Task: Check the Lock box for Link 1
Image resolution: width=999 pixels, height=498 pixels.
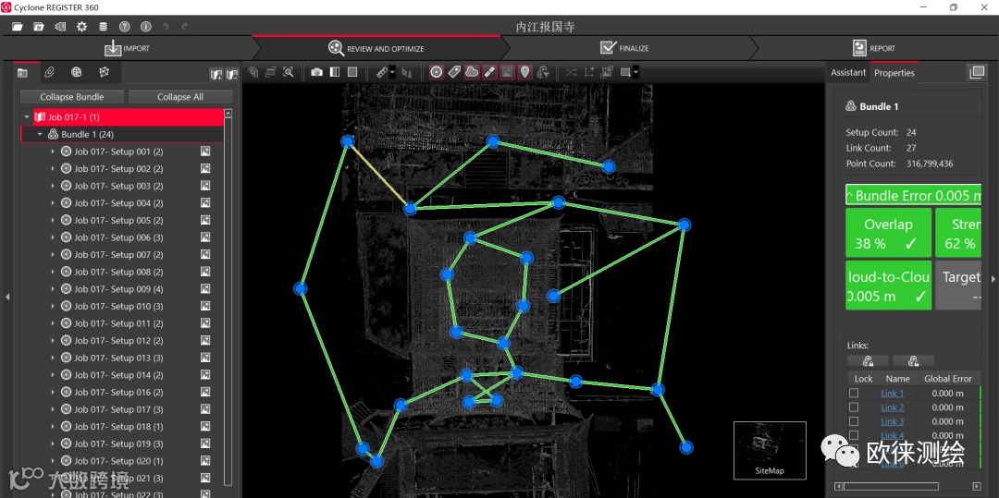Action: click(854, 393)
